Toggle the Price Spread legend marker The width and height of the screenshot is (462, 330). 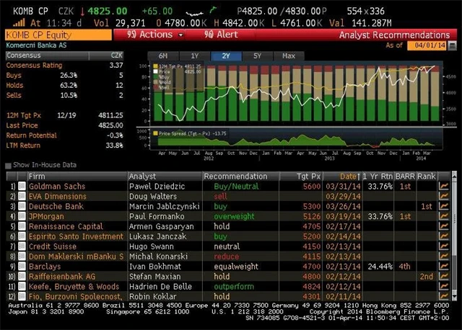tap(154, 133)
